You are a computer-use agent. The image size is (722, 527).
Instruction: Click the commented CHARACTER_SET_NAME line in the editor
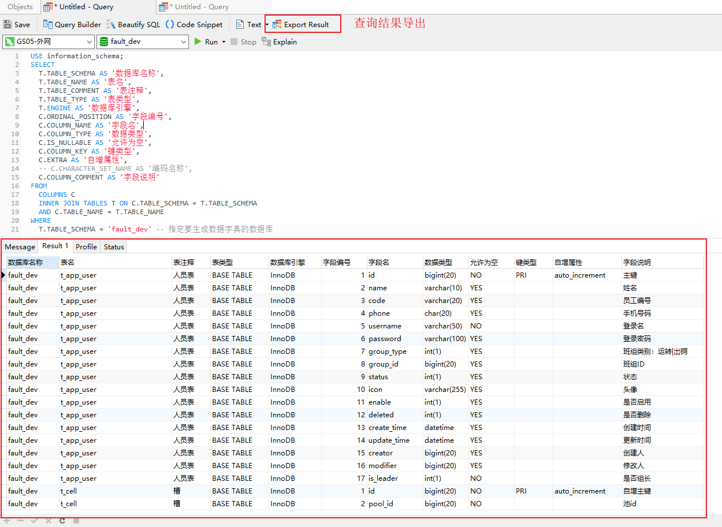click(x=115, y=169)
